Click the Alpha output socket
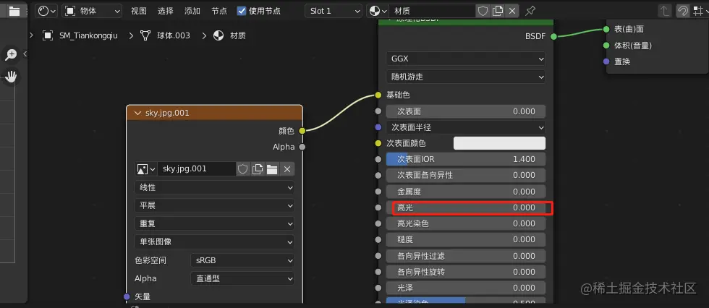 point(302,147)
